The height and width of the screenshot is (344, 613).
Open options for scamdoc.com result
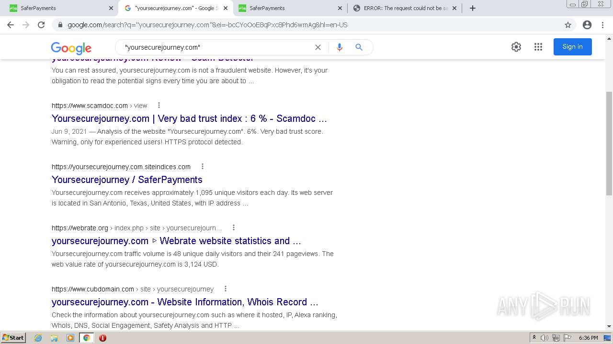click(x=159, y=106)
